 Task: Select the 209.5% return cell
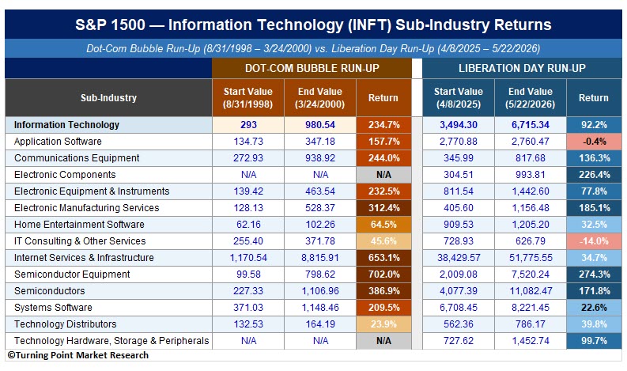click(x=384, y=308)
